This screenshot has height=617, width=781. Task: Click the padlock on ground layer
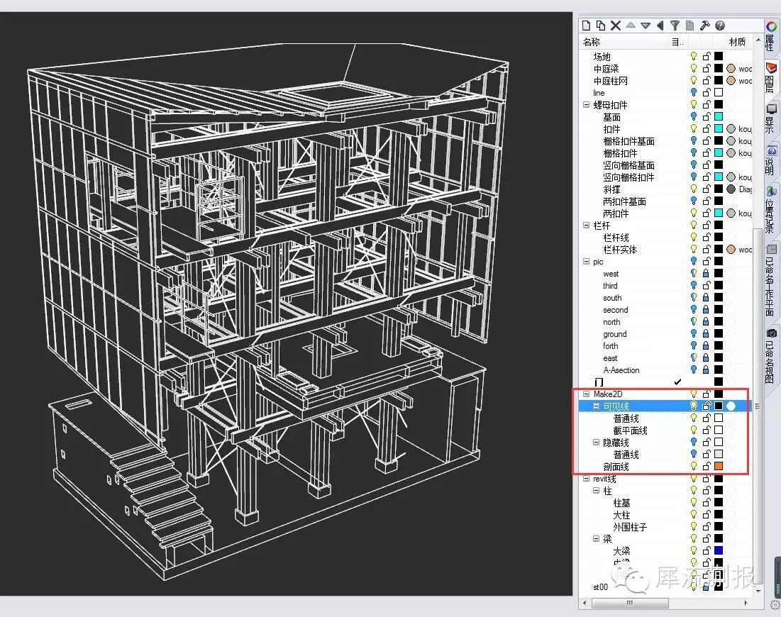[706, 333]
